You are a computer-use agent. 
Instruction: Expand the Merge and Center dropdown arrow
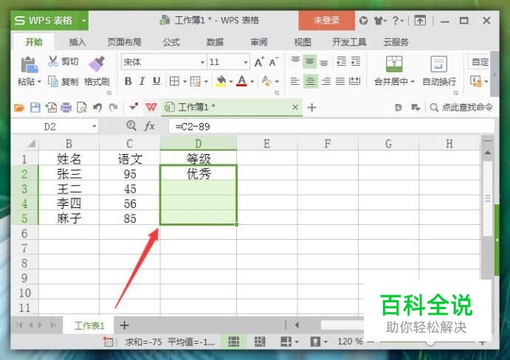(x=413, y=81)
